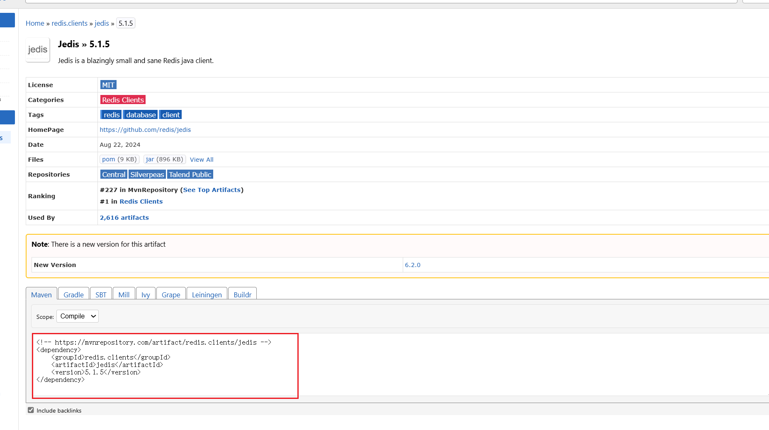This screenshot has height=430, width=769.
Task: Switch to the Ivy tab
Action: tap(146, 294)
